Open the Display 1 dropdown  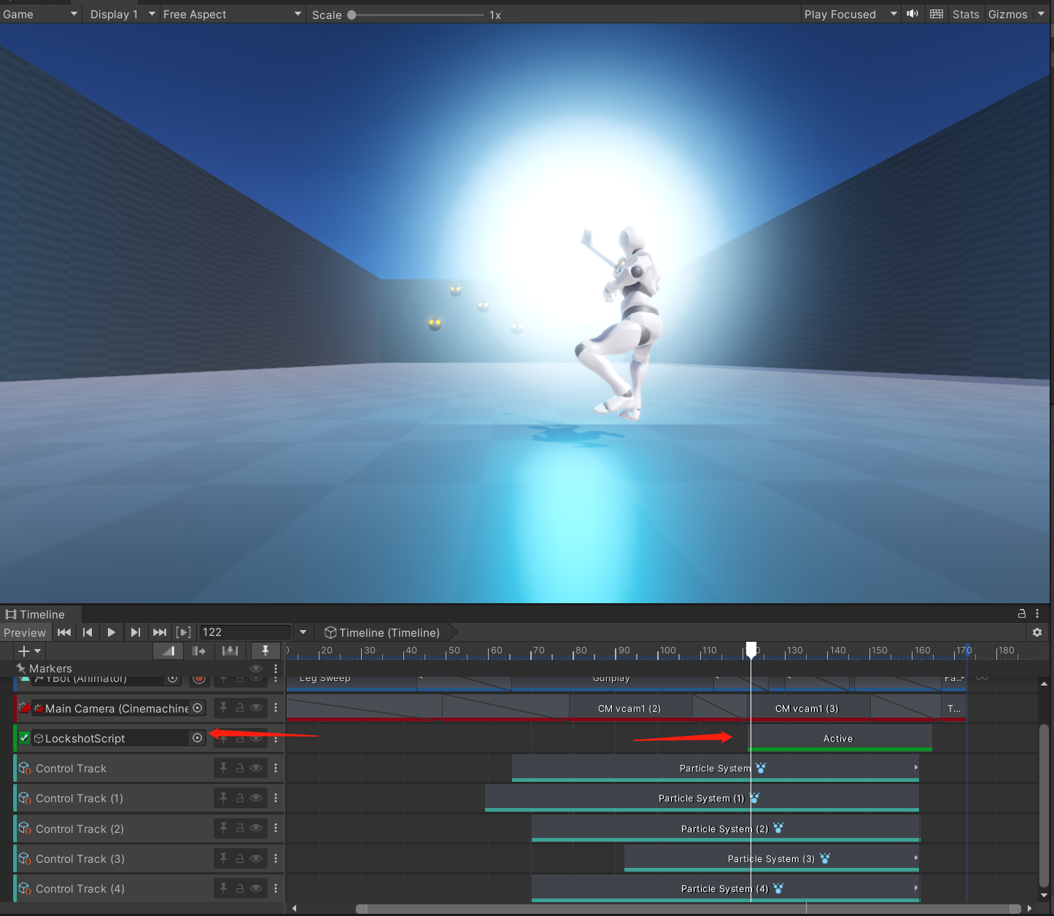click(122, 14)
